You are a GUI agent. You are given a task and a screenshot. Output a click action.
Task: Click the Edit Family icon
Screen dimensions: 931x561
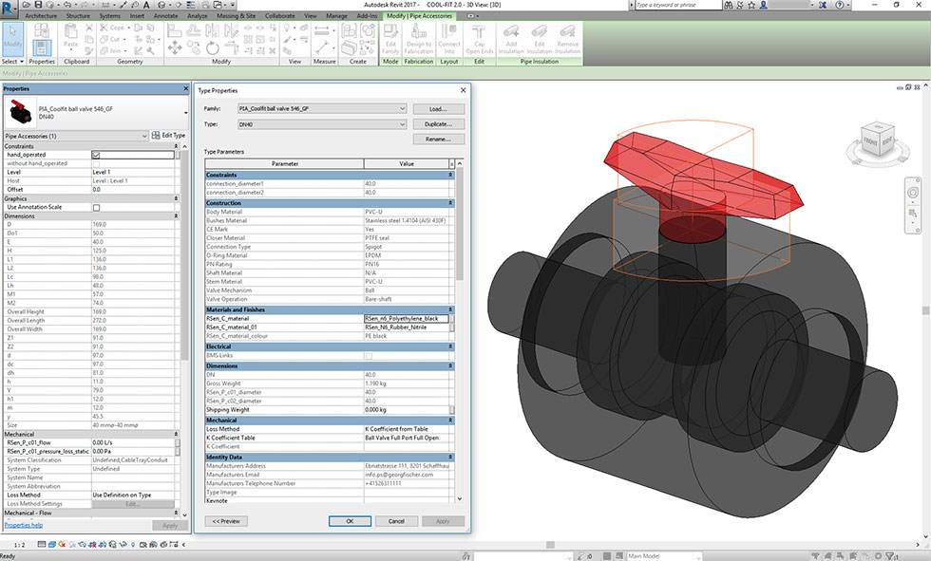(390, 39)
